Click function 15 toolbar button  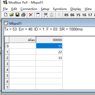[78, 15]
